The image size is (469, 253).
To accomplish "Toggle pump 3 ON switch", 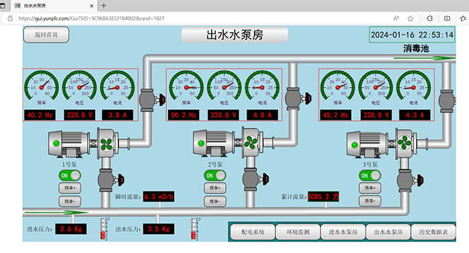I will [370, 175].
